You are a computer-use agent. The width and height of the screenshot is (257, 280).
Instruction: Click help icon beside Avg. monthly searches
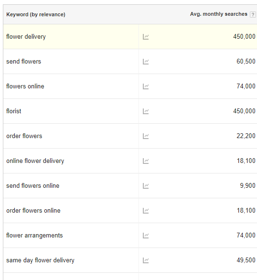pos(253,14)
